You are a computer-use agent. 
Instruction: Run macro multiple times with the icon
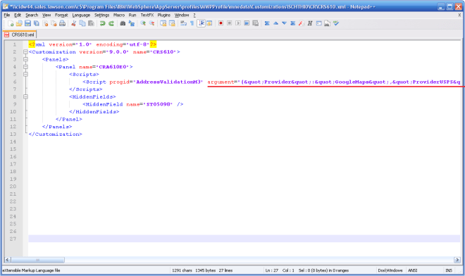click(x=247, y=23)
